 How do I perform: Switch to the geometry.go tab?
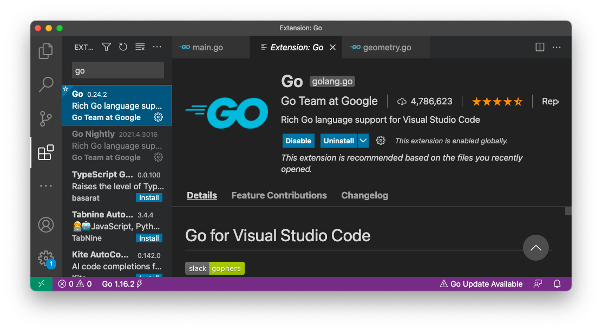pyautogui.click(x=385, y=47)
